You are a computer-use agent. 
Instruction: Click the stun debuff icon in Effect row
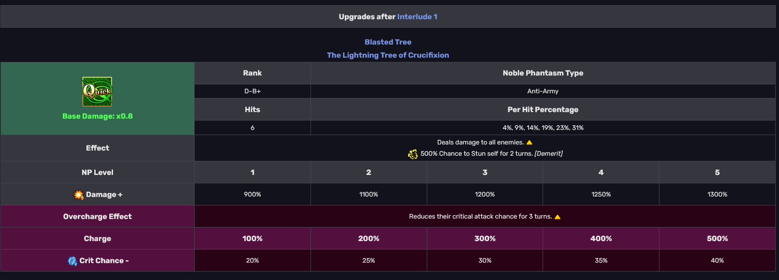(x=413, y=154)
